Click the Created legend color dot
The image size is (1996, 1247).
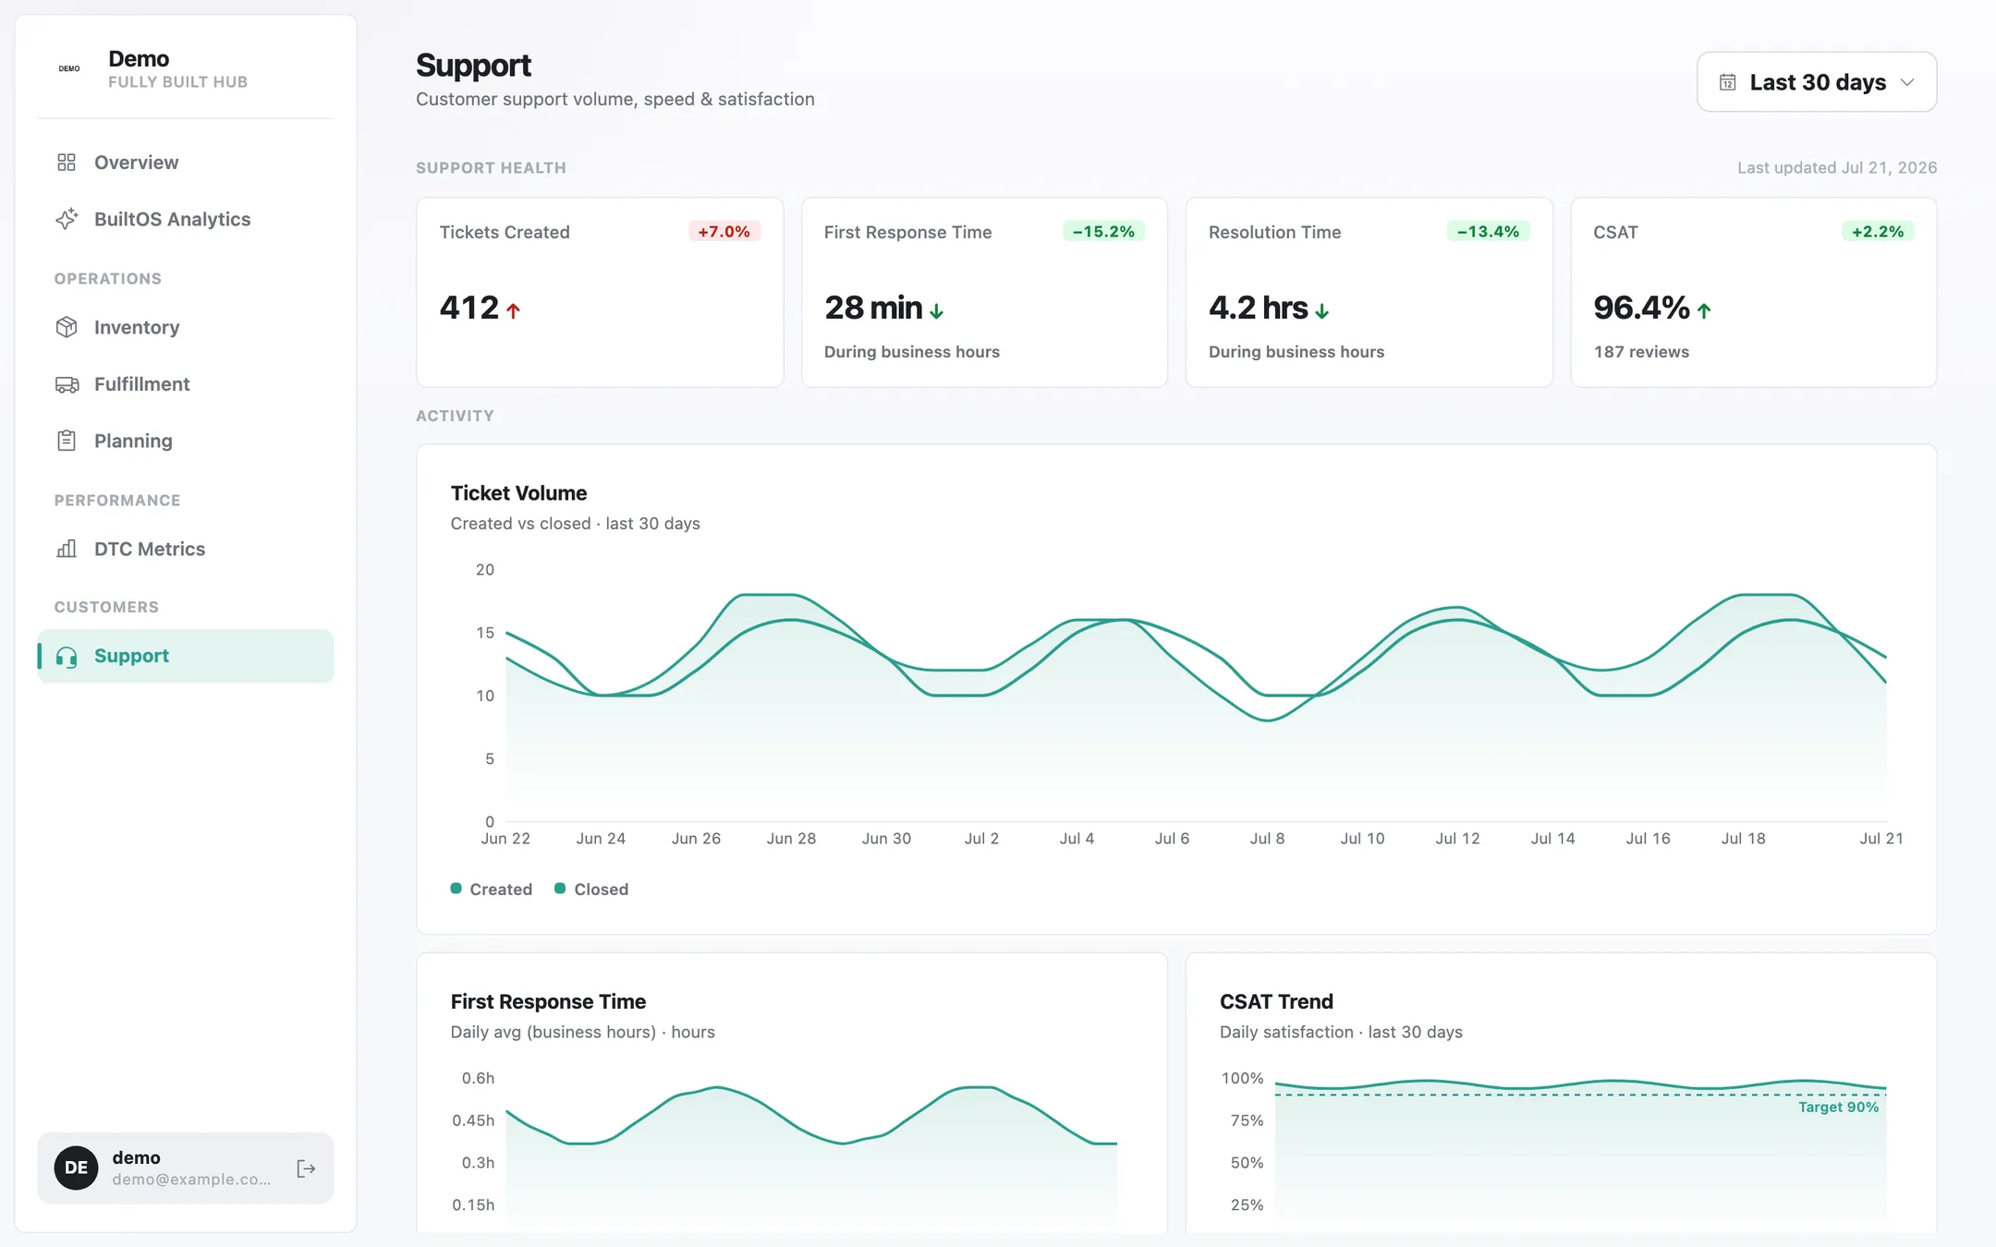456,888
